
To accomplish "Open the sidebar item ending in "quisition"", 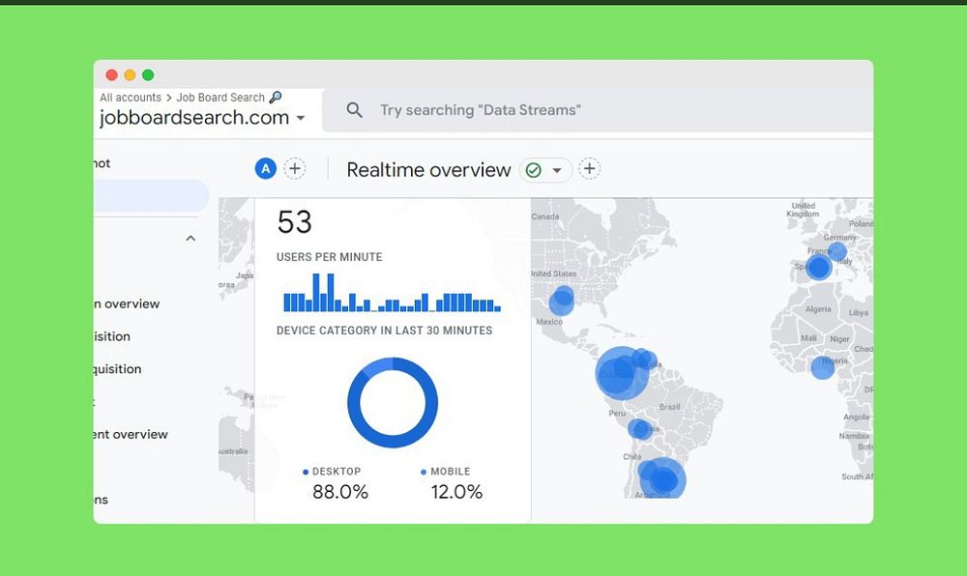I will tap(117, 369).
